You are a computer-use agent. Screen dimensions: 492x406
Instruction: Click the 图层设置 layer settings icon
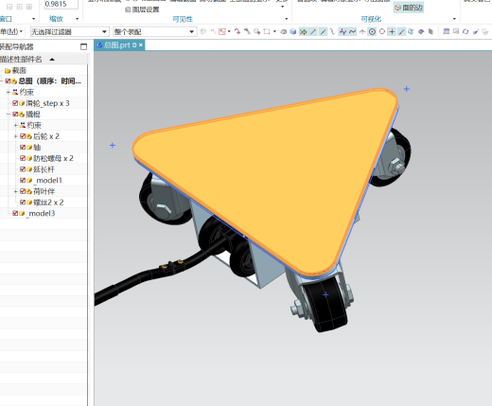128,9
